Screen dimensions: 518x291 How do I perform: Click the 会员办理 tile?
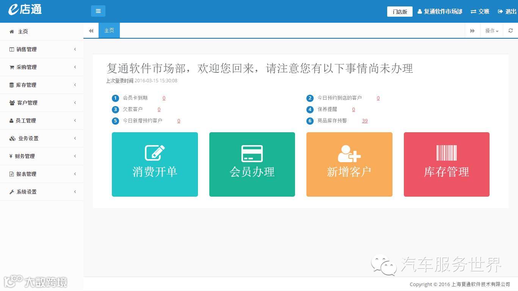(x=252, y=164)
